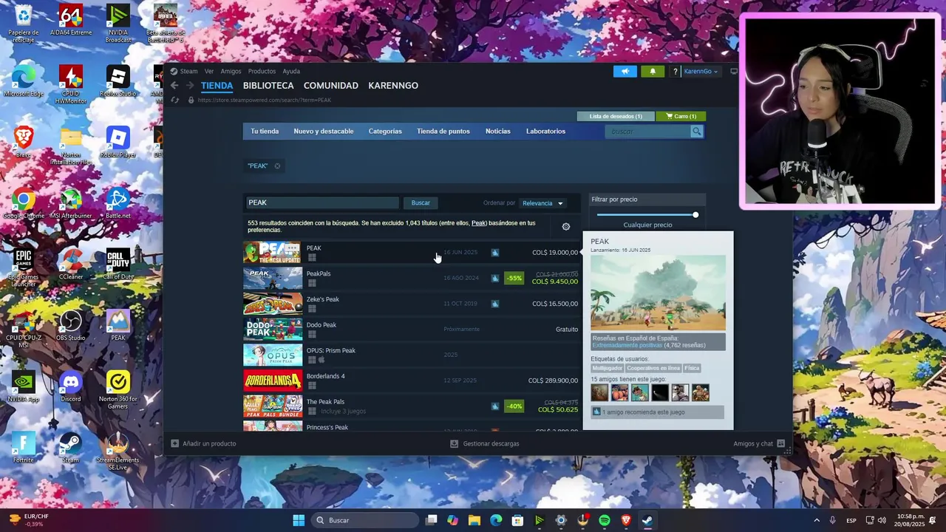Open Steam announcements megaphone button

(x=625, y=72)
